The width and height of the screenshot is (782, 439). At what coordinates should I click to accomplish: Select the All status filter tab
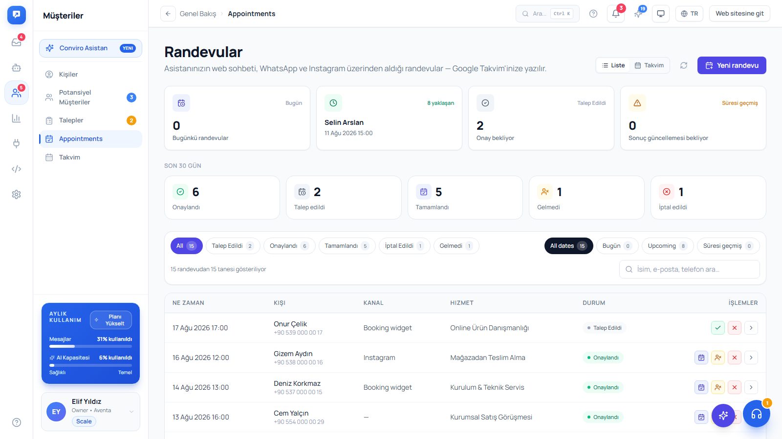pyautogui.click(x=186, y=246)
